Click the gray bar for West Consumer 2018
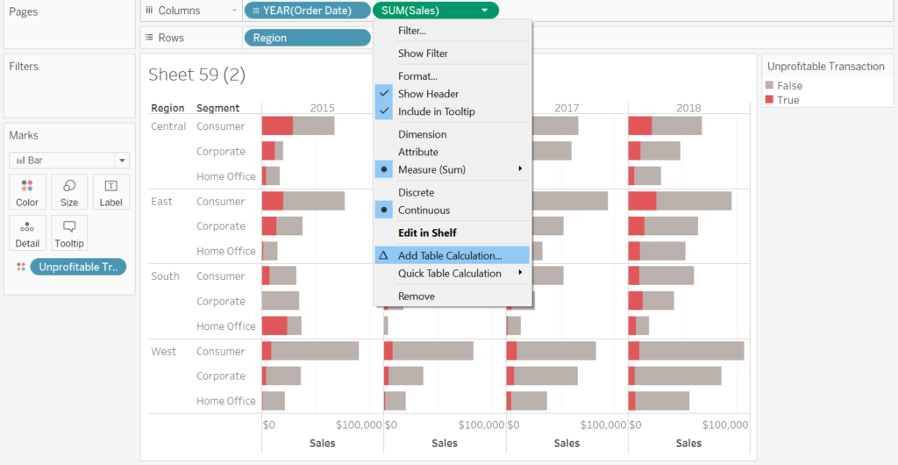 tap(691, 351)
